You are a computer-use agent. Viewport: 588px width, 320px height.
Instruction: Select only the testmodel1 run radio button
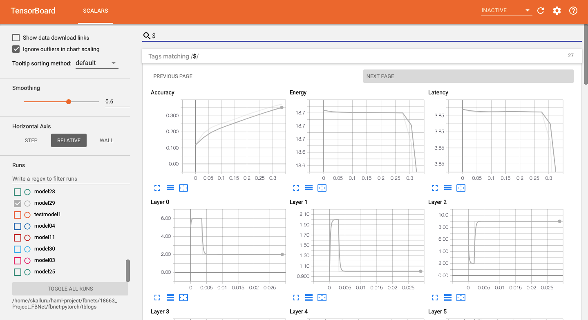(27, 215)
